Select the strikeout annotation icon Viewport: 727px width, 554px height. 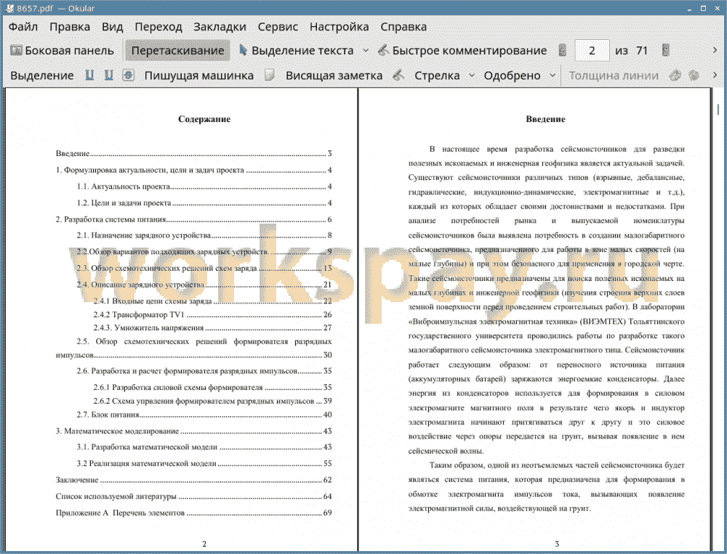click(x=129, y=75)
